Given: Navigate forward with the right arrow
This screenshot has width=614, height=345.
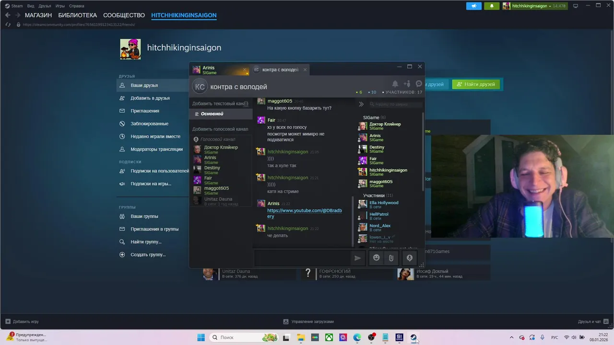Looking at the screenshot, I should click(x=17, y=15).
